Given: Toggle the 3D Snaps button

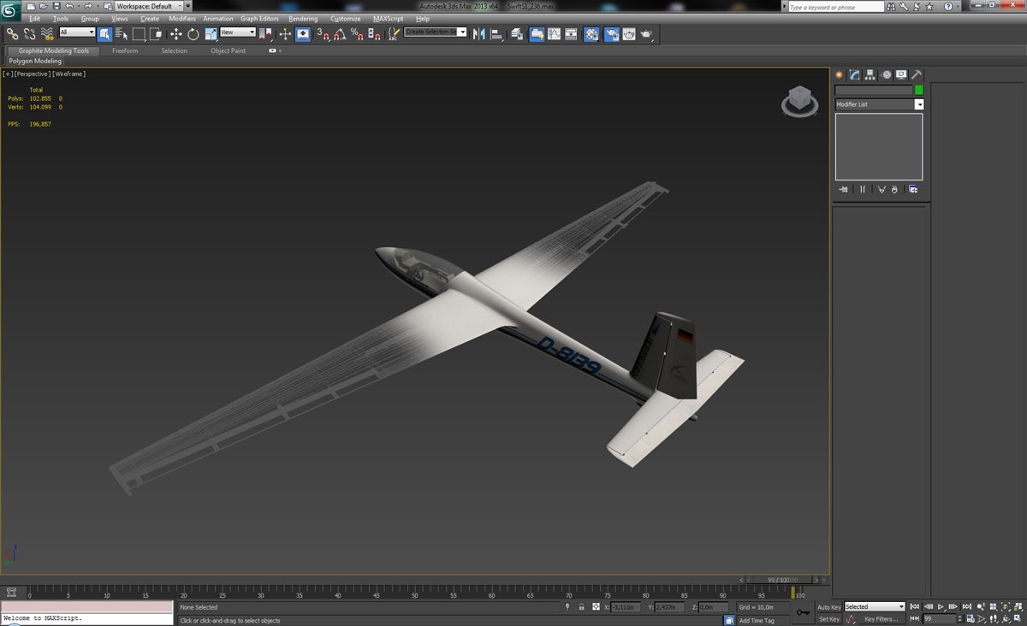Looking at the screenshot, I should pyautogui.click(x=323, y=34).
